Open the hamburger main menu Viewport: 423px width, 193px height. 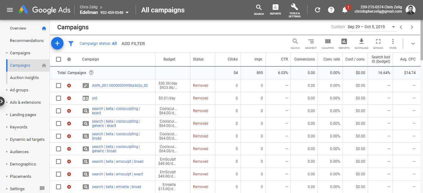click(x=10, y=10)
